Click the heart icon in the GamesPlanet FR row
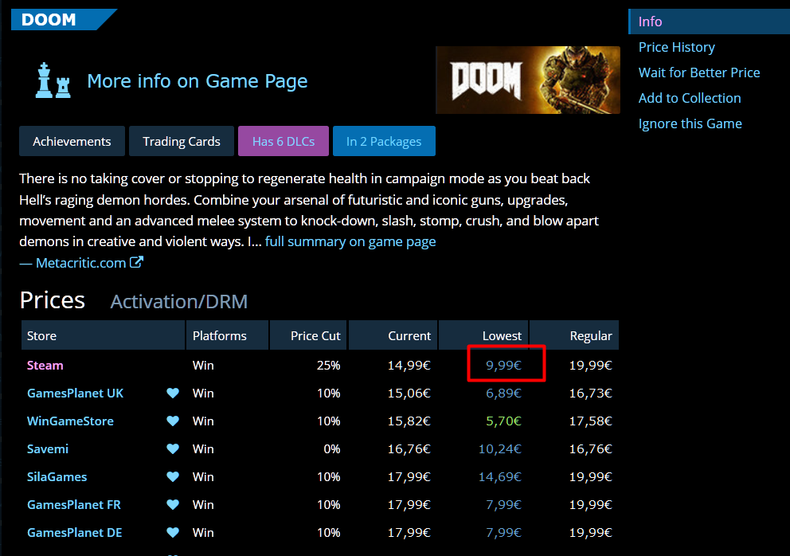The width and height of the screenshot is (790, 556). tap(173, 504)
